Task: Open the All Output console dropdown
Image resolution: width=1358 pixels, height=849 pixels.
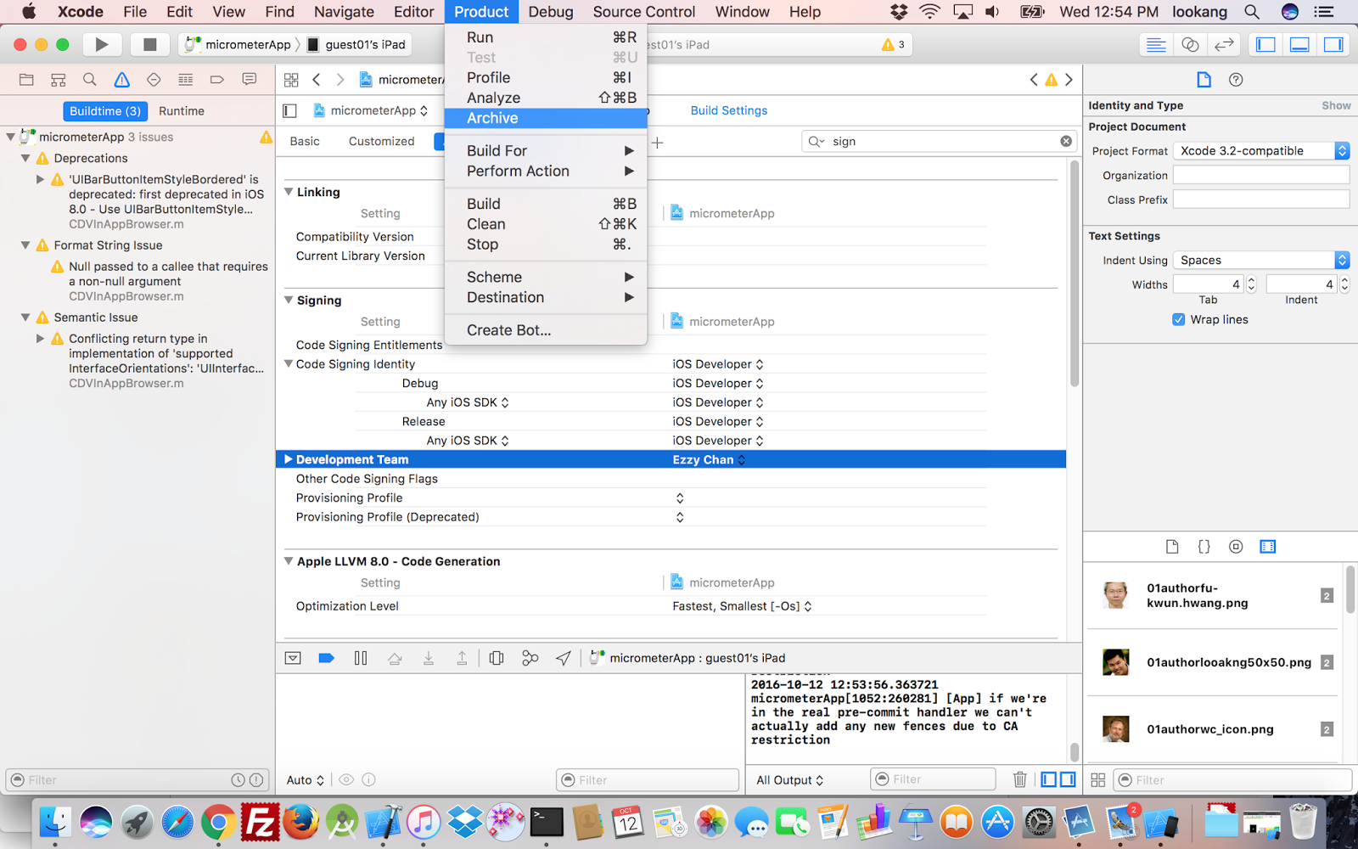Action: pos(789,780)
